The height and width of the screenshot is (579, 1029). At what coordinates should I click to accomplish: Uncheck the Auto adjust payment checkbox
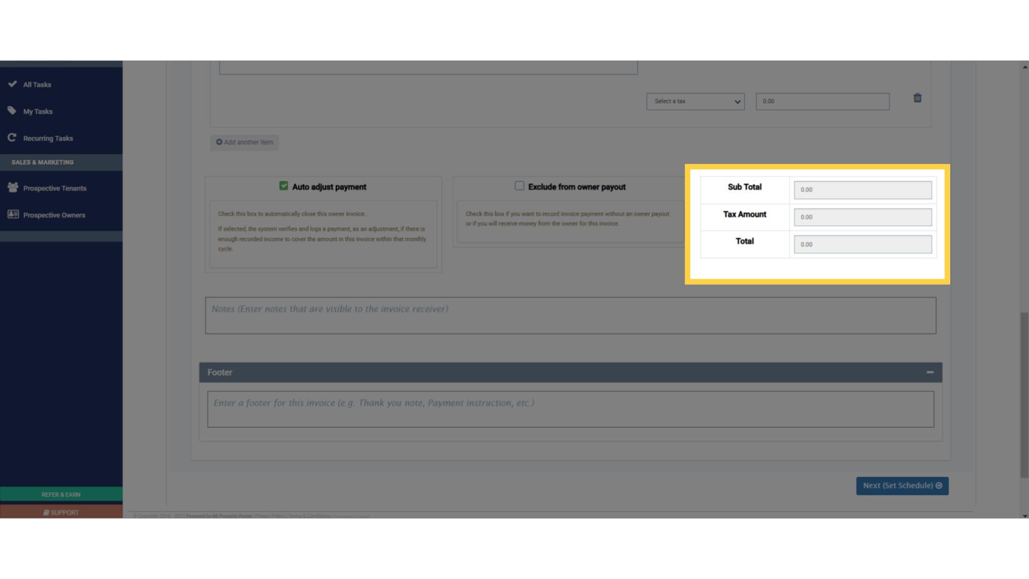284,186
